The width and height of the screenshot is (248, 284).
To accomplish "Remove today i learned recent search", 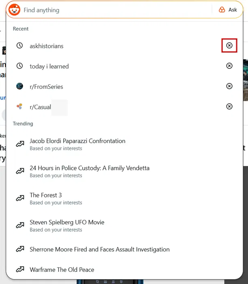I will coord(229,66).
